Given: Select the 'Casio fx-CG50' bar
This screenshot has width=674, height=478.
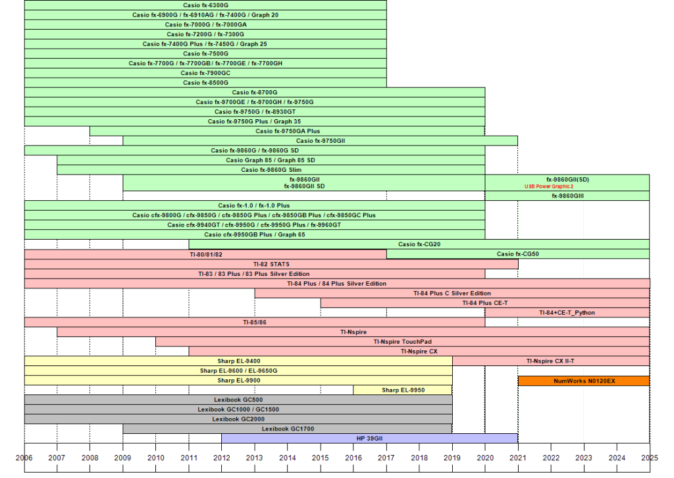Looking at the screenshot, I should (518, 254).
